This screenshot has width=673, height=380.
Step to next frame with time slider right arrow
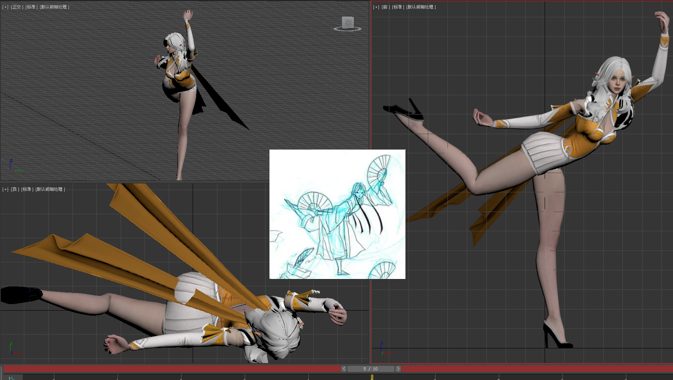(398, 369)
